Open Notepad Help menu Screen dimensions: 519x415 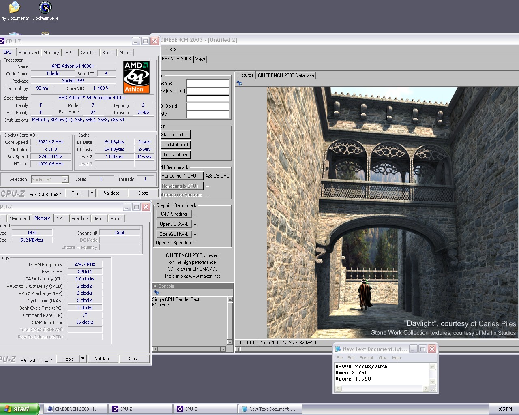tap(396, 358)
